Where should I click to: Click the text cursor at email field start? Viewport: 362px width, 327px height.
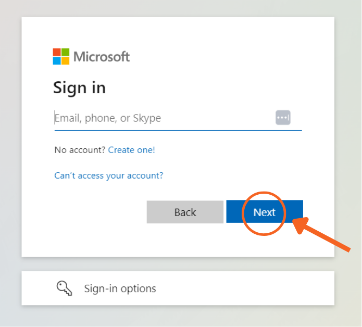pyautogui.click(x=55, y=118)
